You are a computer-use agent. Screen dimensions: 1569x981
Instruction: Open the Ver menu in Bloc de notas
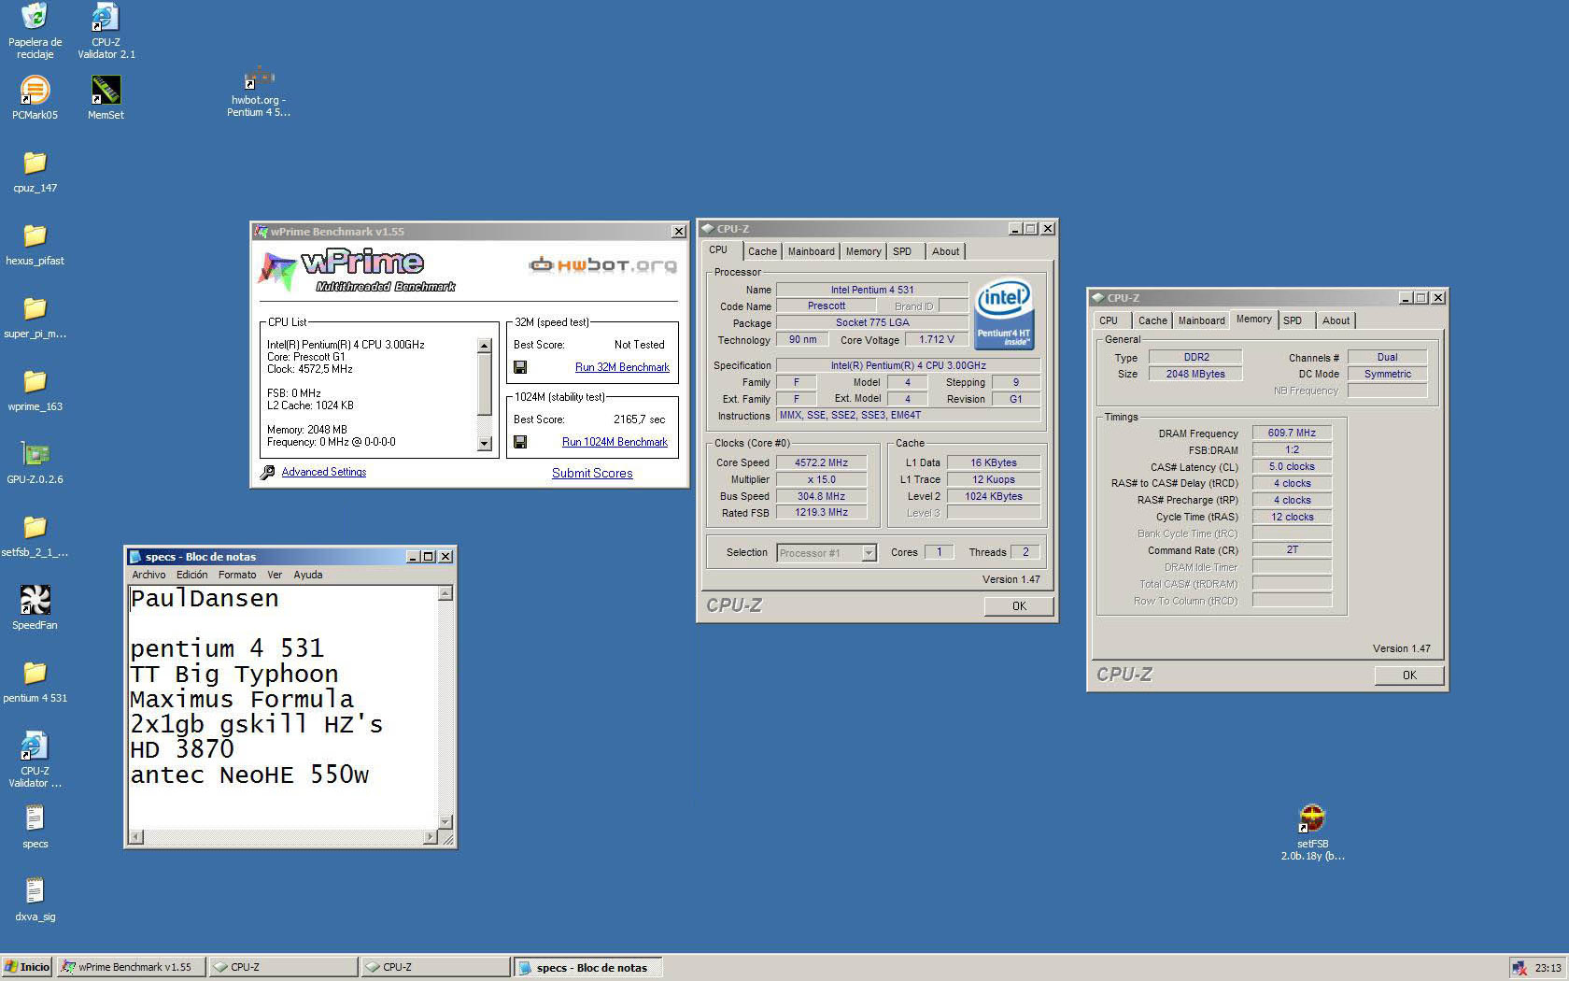click(x=275, y=575)
